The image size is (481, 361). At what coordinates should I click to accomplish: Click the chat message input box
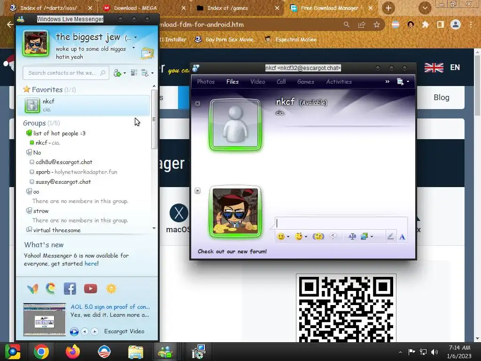tap(341, 223)
